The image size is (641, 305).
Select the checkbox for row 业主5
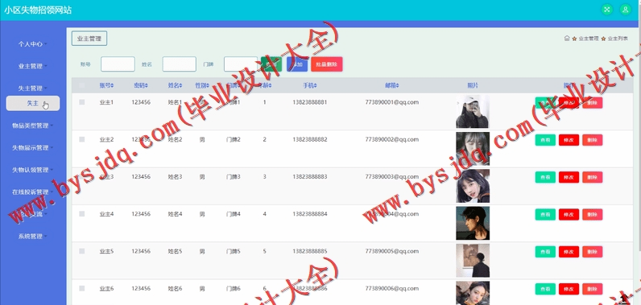pos(82,251)
